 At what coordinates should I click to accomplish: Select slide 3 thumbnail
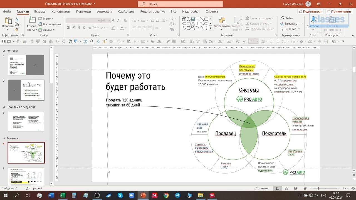[x=26, y=121]
